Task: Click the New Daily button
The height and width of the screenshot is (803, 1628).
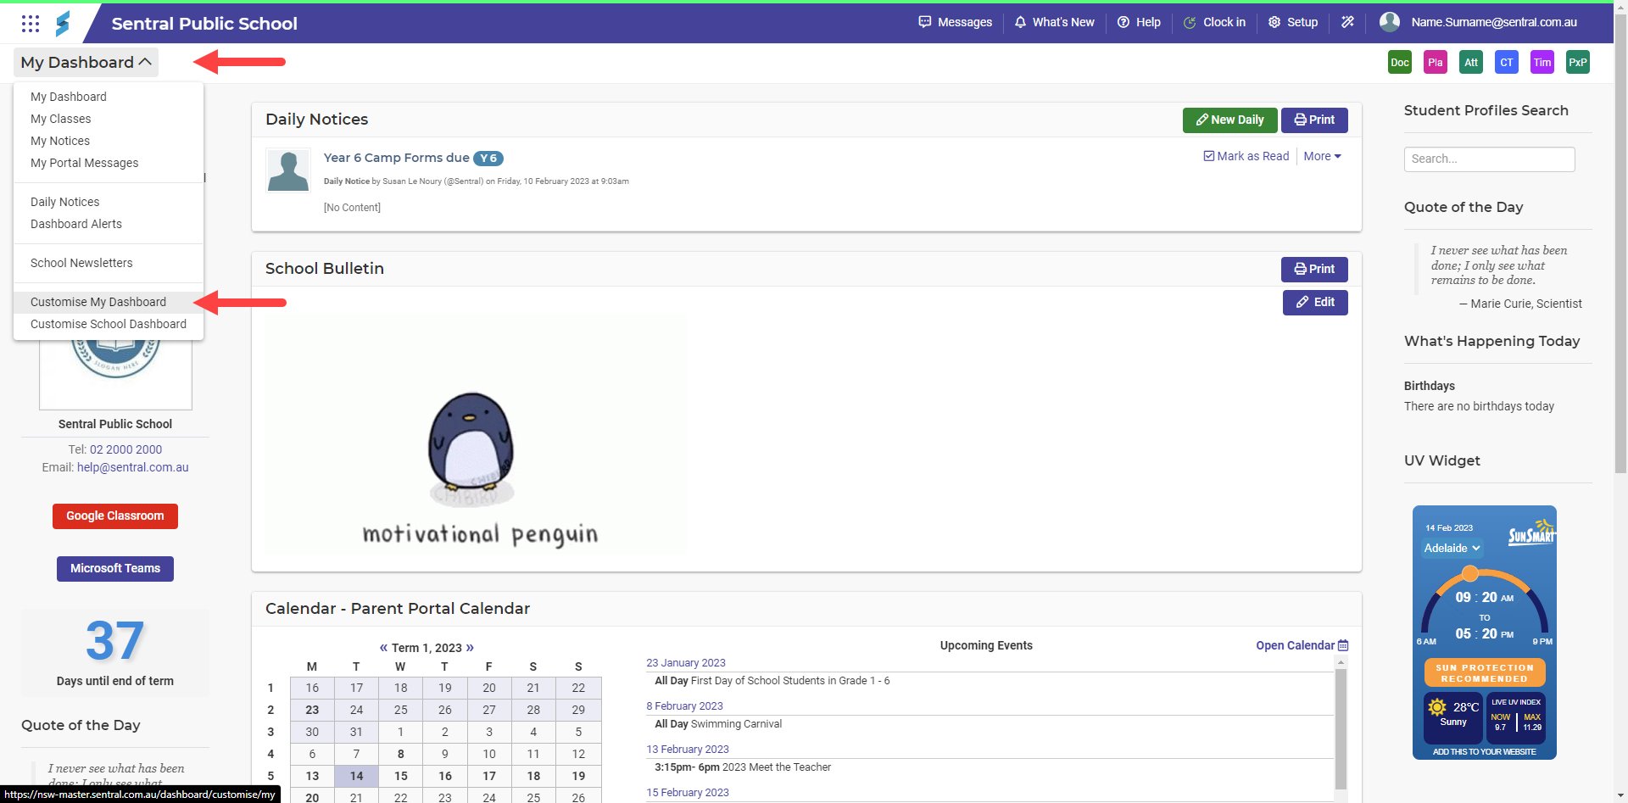Action: pyautogui.click(x=1229, y=120)
